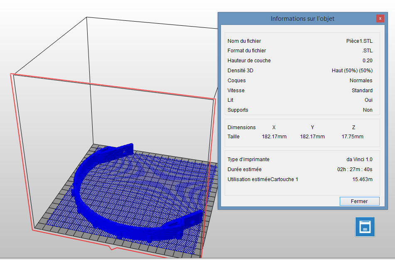The height and width of the screenshot is (260, 395).
Task: Click the Vitesse value Standard
Action: coord(362,90)
